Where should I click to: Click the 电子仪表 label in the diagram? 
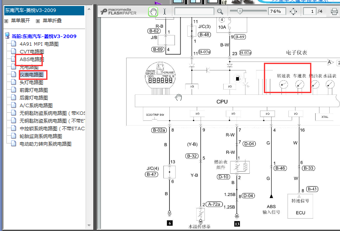(x=296, y=53)
